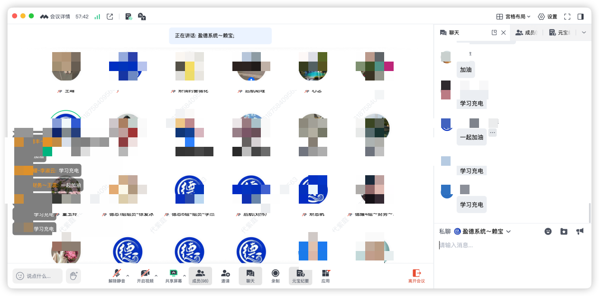
Task: Open emoji picker in chat input
Action: click(x=548, y=231)
